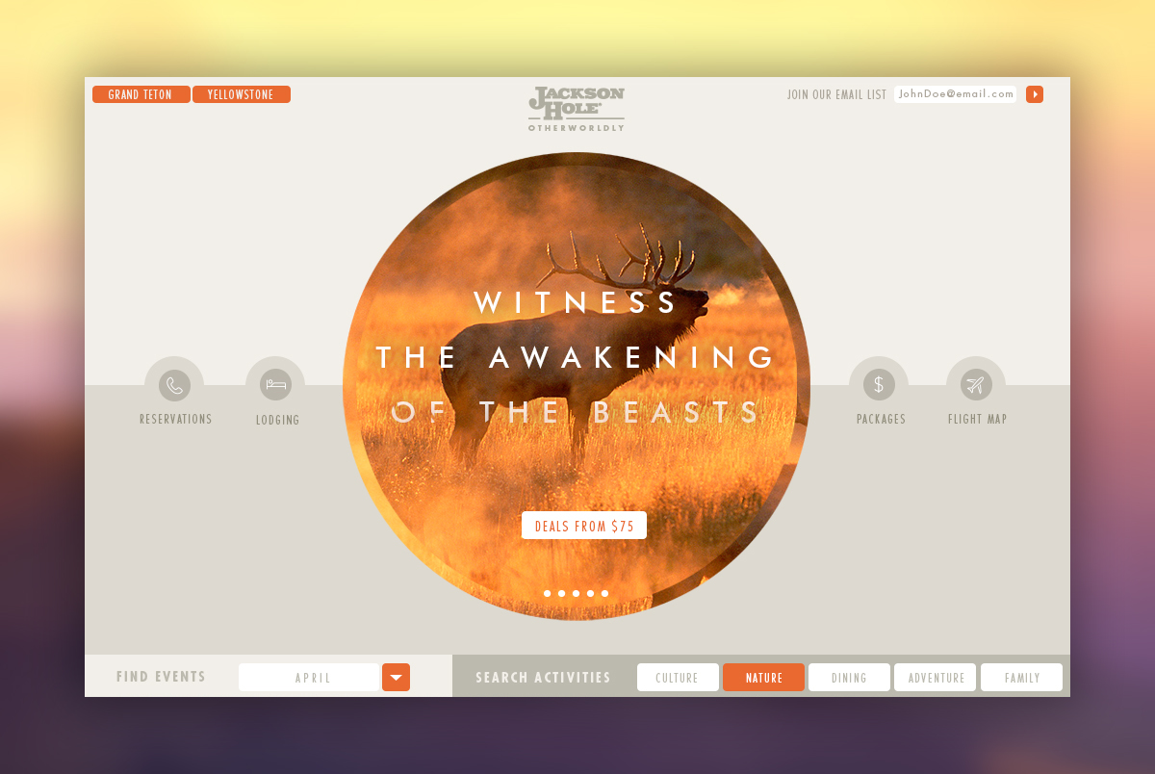Toggle the Nature activity filter
The image size is (1155, 774).
pyautogui.click(x=763, y=678)
